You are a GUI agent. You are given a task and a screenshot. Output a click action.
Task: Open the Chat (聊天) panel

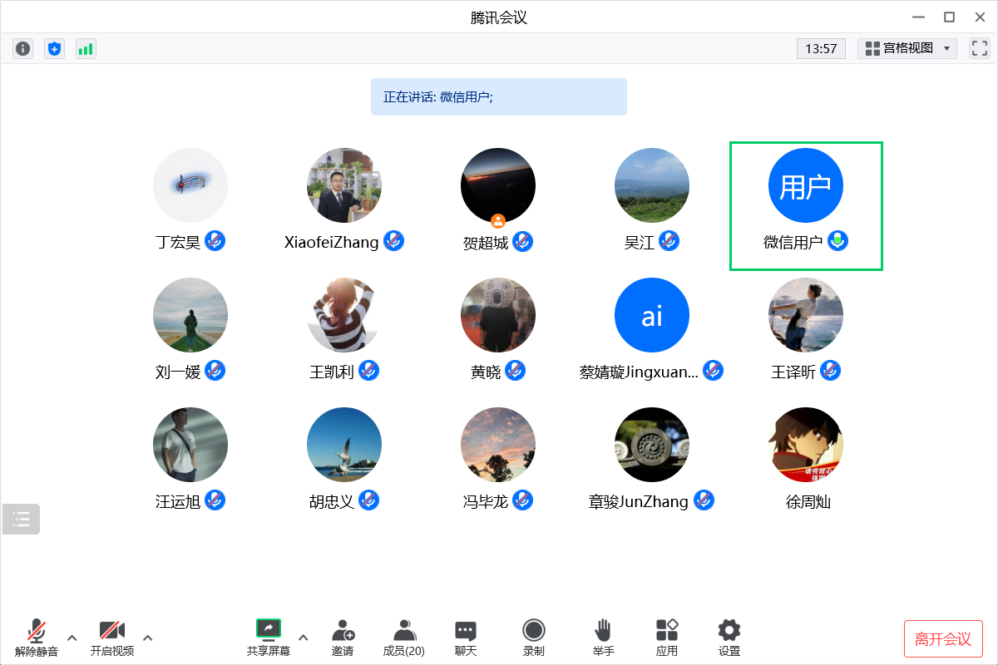tap(466, 638)
